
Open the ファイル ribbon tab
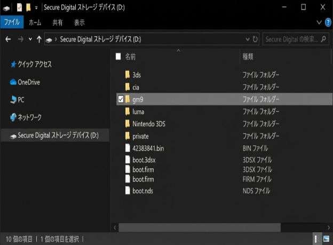12,22
